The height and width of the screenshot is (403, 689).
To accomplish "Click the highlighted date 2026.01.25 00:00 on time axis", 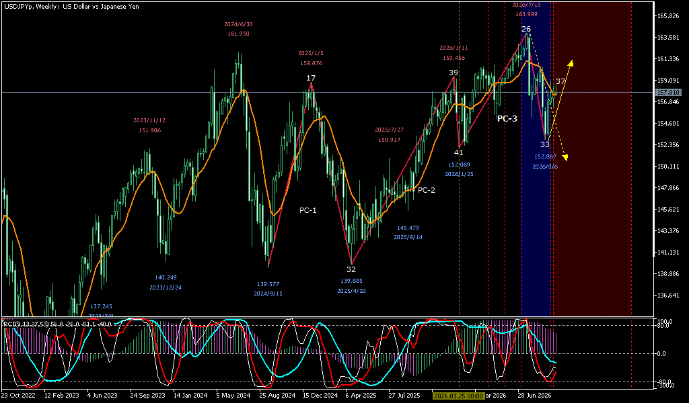I will click(458, 396).
